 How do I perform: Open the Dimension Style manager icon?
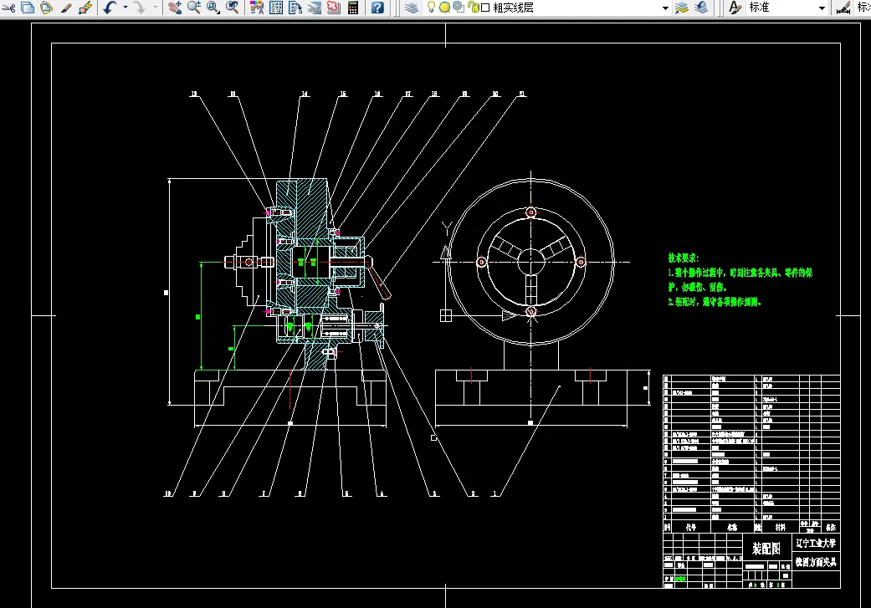point(843,8)
